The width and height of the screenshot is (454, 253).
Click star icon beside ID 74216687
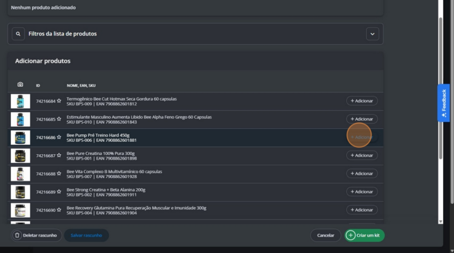tap(59, 156)
